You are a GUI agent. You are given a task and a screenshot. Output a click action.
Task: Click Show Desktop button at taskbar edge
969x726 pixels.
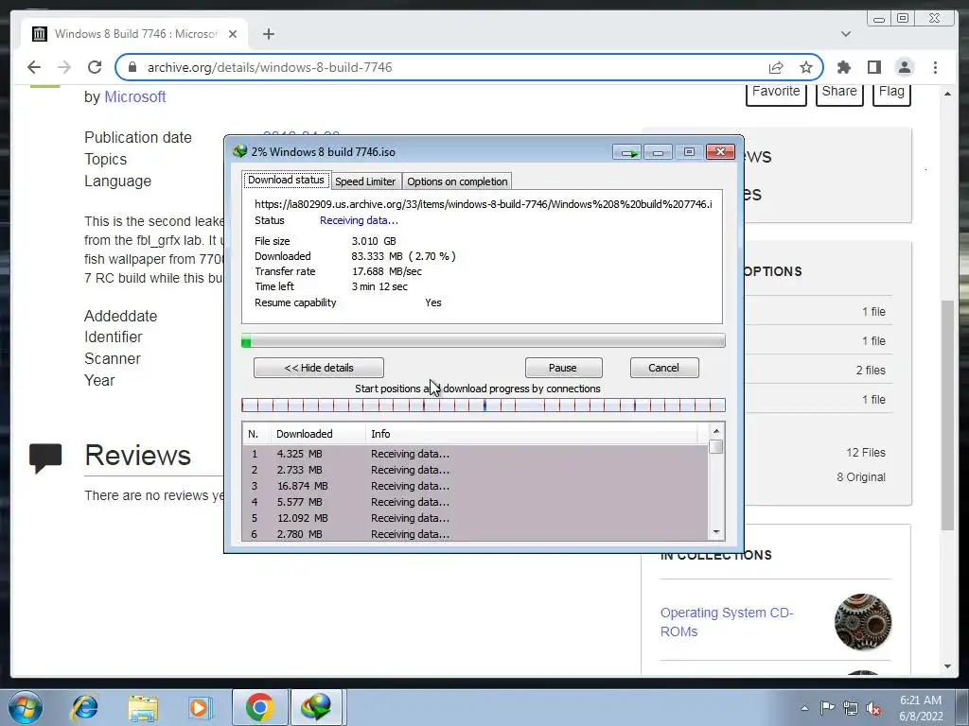pyautogui.click(x=964, y=707)
